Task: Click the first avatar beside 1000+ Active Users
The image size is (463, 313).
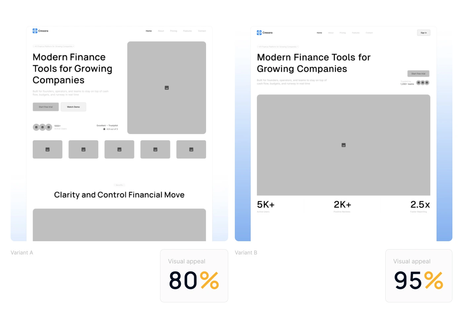Action: click(x=36, y=127)
